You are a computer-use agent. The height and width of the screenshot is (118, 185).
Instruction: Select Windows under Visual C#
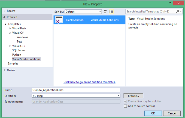pos(22,37)
